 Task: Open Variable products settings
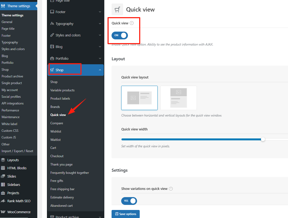click(62, 90)
